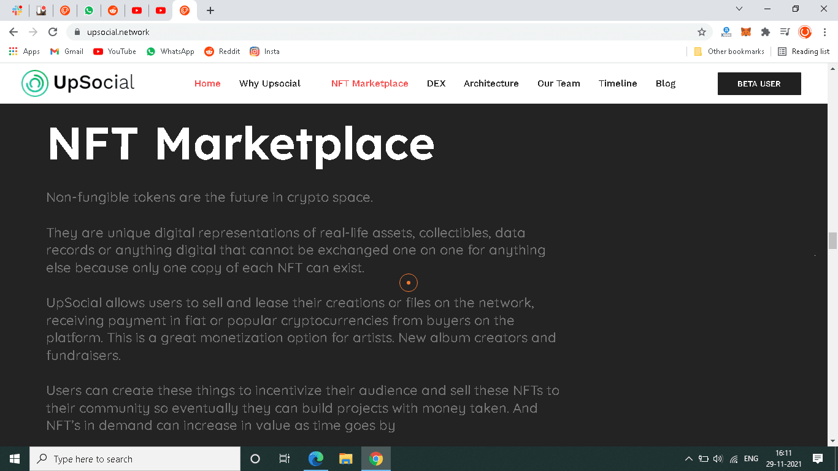Switch to the WhatsApp pinned tab
This screenshot has height=471, width=838.
(x=89, y=10)
